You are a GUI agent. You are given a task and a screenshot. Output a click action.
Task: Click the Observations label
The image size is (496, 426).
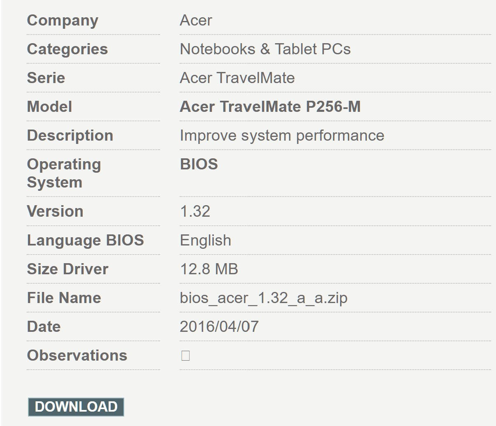77,355
